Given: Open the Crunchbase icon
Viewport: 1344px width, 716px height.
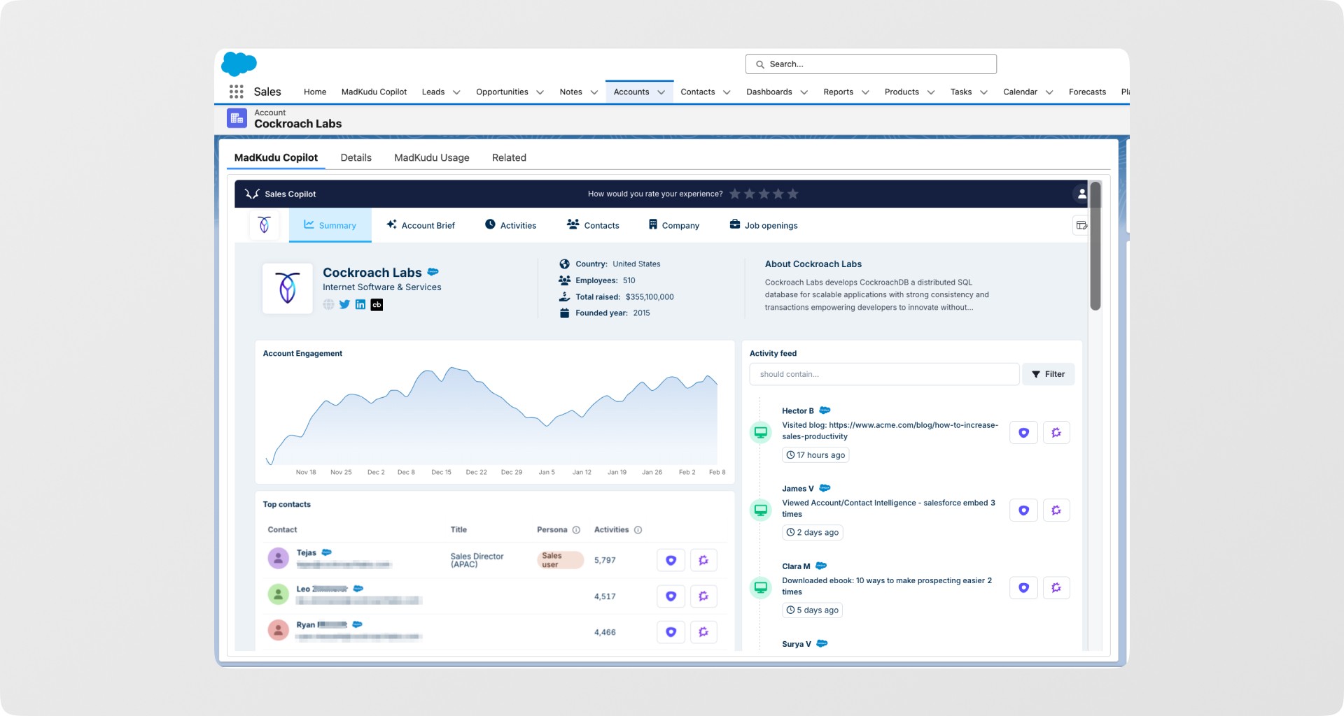Looking at the screenshot, I should [377, 304].
